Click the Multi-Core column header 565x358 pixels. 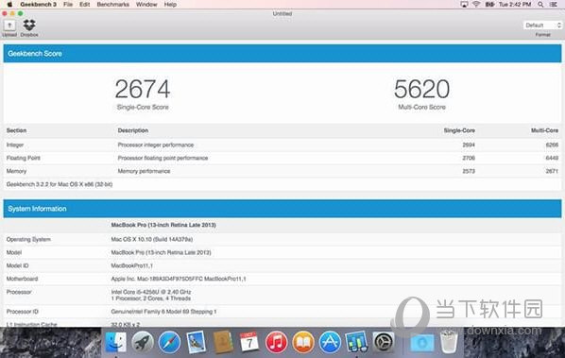point(544,130)
